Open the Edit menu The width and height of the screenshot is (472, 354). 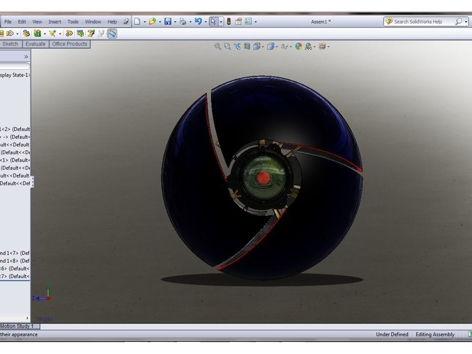[x=22, y=22]
